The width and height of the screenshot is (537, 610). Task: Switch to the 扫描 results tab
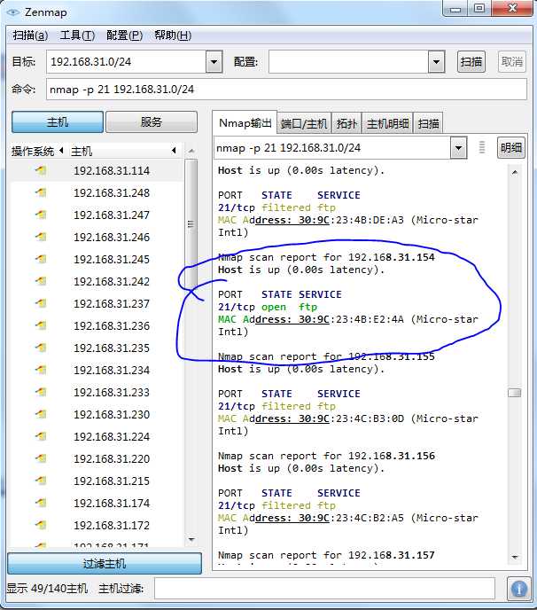[x=428, y=124]
